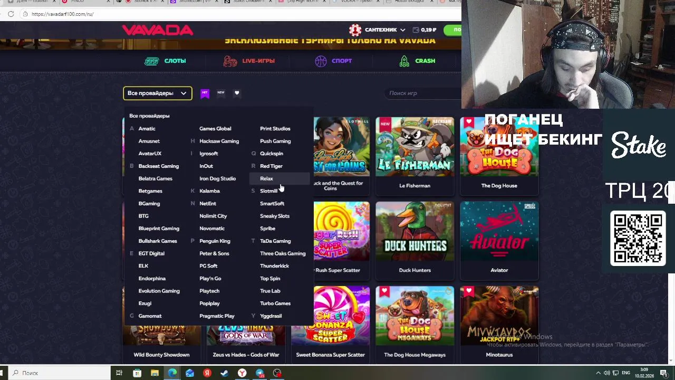Switch to Edge browser on the taskbar
Viewport: 675px width, 380px height.
tap(172, 373)
